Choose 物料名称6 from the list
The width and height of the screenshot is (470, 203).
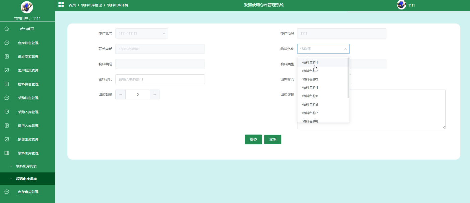323,105
